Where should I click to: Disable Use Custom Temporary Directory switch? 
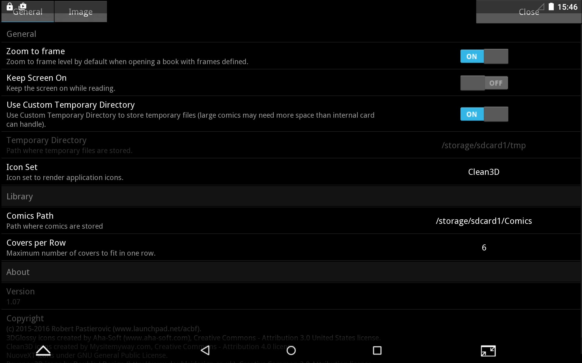[x=484, y=114]
